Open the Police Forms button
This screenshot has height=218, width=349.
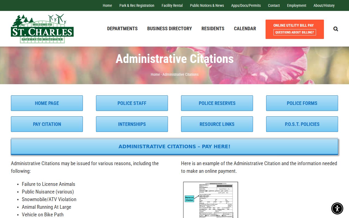point(302,103)
